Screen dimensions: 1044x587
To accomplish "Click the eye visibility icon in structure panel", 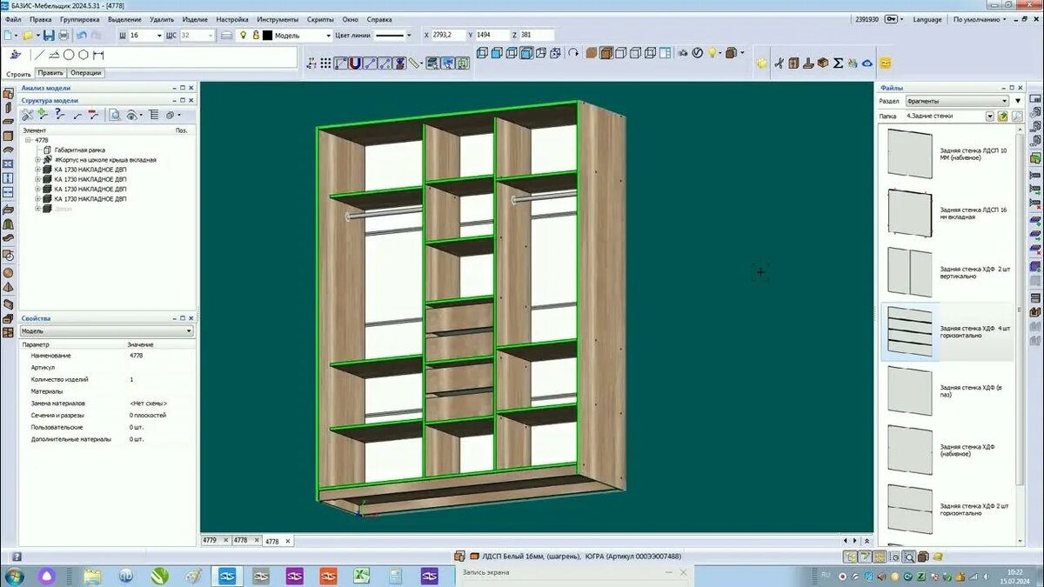I will (x=131, y=115).
